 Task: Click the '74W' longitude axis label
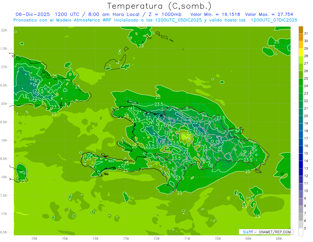[x=95, y=239]
